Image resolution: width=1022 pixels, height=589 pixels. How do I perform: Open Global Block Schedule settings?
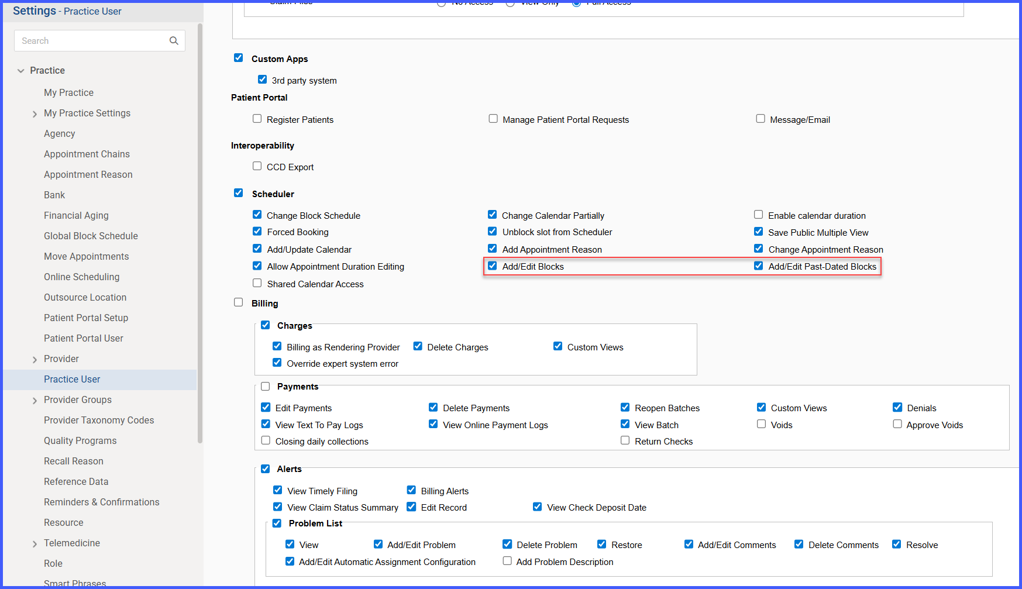pyautogui.click(x=91, y=236)
